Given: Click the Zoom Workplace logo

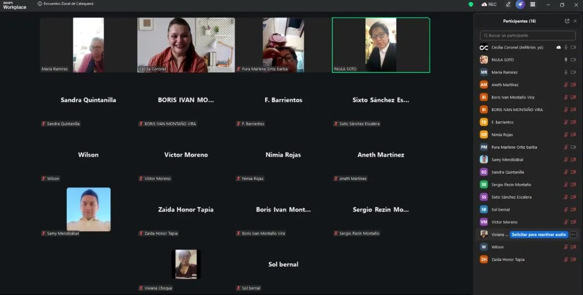Looking at the screenshot, I should (14, 5).
